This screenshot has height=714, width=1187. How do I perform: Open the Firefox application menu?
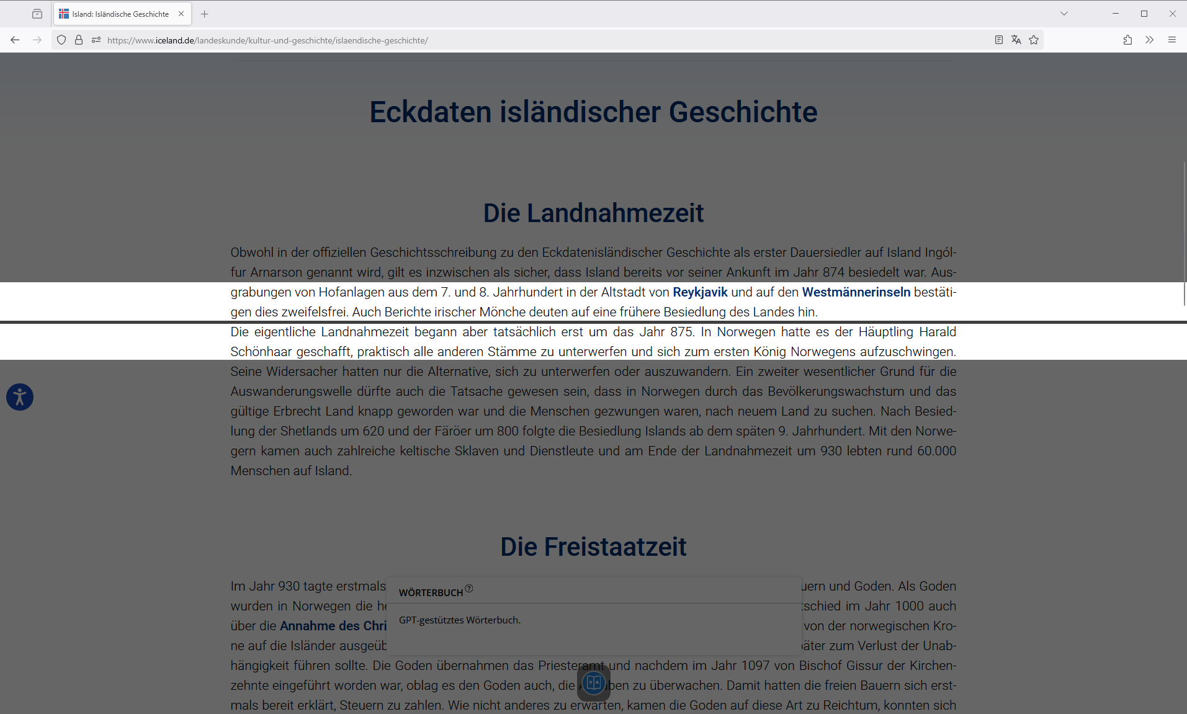(x=1172, y=40)
